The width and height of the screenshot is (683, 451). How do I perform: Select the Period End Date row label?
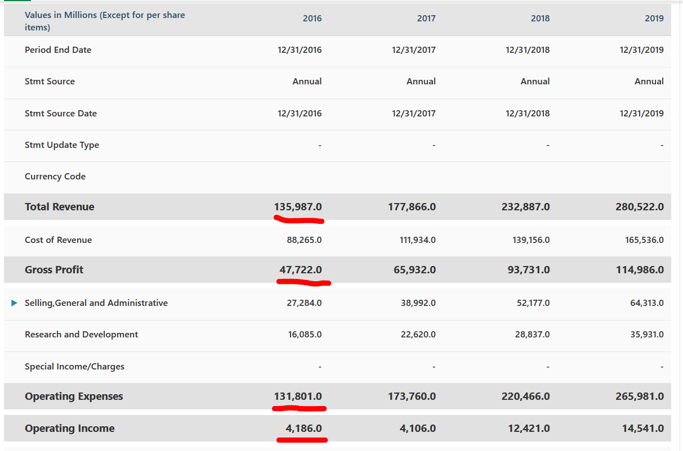coord(57,49)
